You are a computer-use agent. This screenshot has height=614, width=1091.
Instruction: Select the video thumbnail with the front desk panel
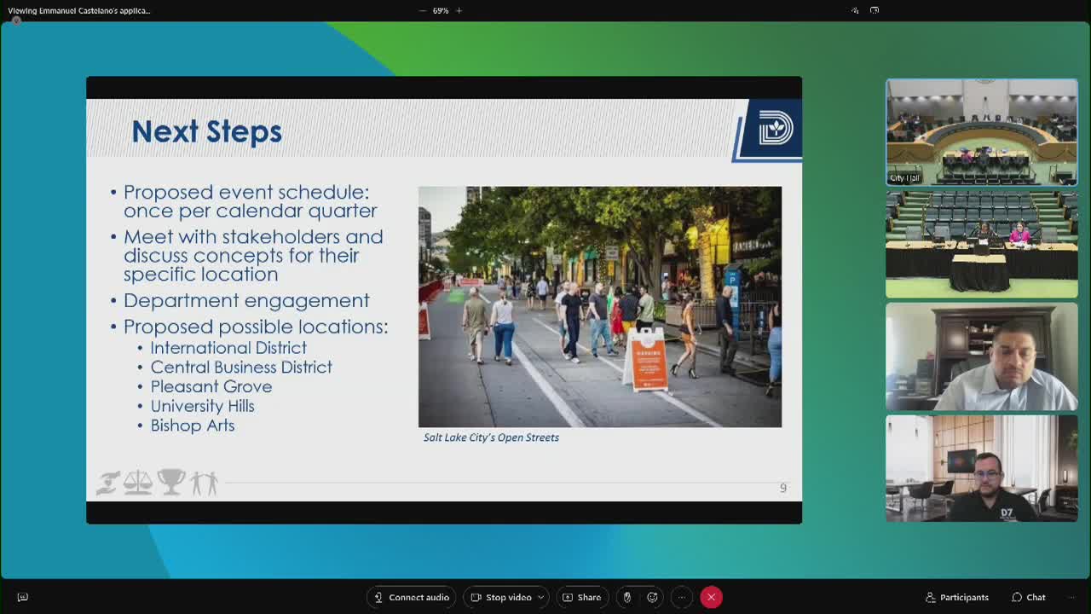(x=982, y=244)
